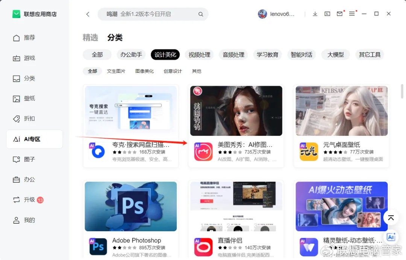The height and width of the screenshot is (260, 406).
Task: Go back with the left arrow
Action: coord(88,14)
